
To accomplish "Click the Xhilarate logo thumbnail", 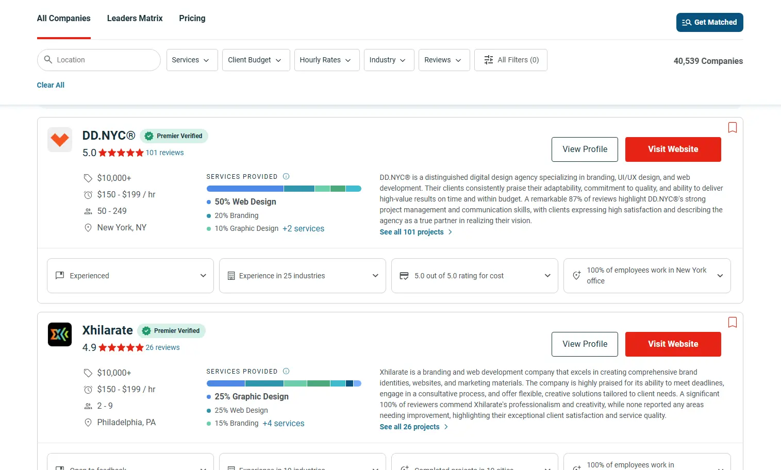I will (60, 334).
